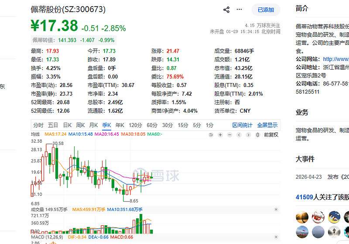Switch to the 15分 chart tab

pos(183,125)
